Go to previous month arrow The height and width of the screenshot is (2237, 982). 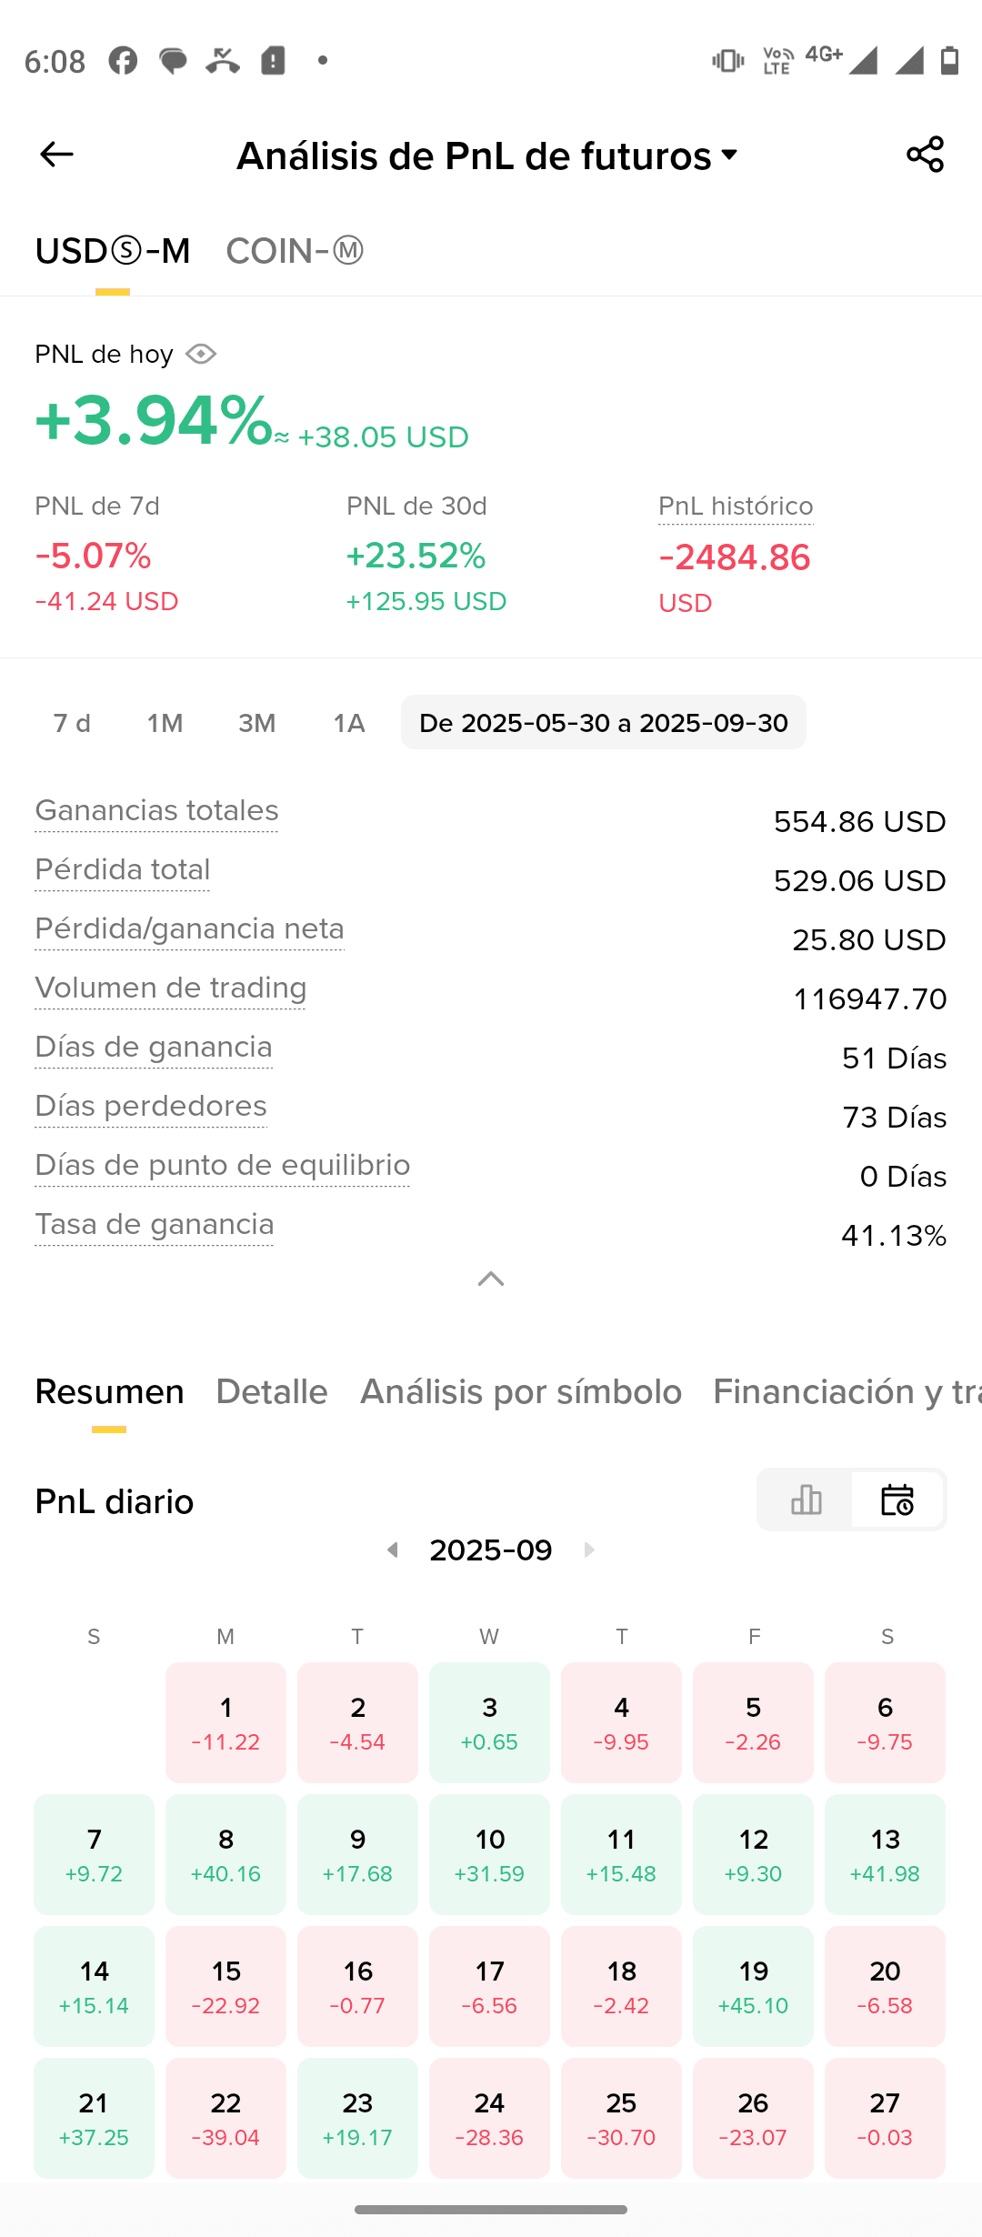(x=393, y=1550)
